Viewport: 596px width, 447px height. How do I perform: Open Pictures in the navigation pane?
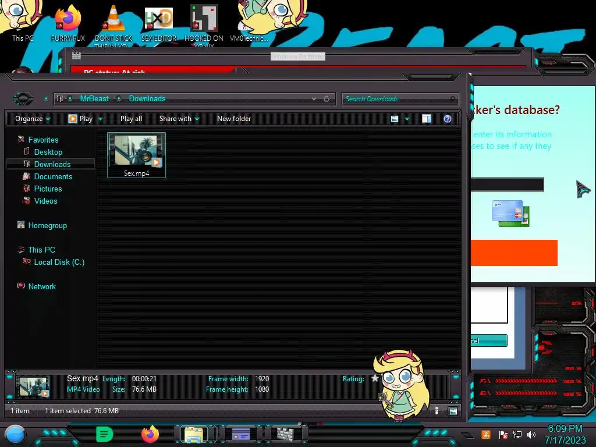click(x=48, y=189)
